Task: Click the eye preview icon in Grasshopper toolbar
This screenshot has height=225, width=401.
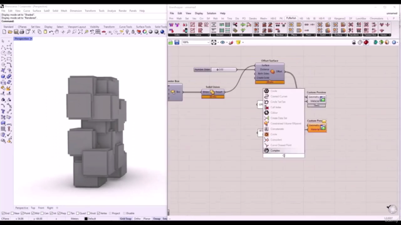Action: (x=222, y=42)
